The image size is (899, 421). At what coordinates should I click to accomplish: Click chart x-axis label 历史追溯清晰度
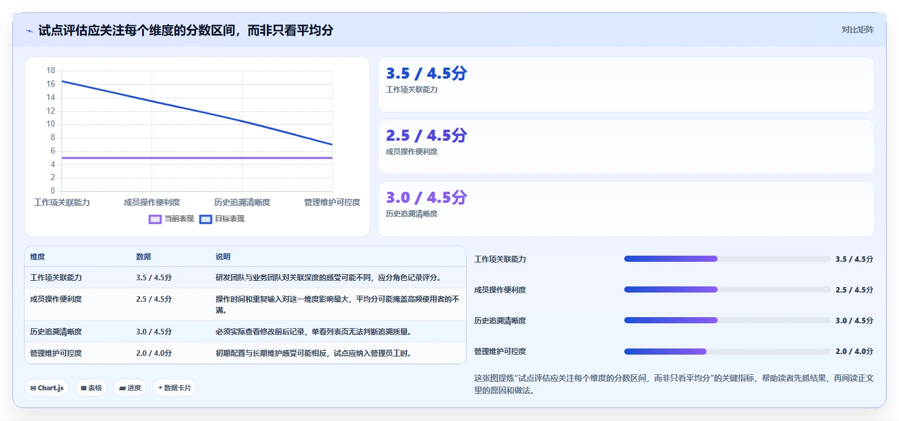[242, 202]
